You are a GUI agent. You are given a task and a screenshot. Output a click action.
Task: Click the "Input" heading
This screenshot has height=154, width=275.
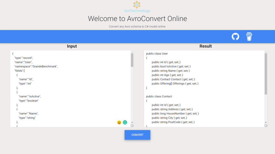(x=72, y=46)
